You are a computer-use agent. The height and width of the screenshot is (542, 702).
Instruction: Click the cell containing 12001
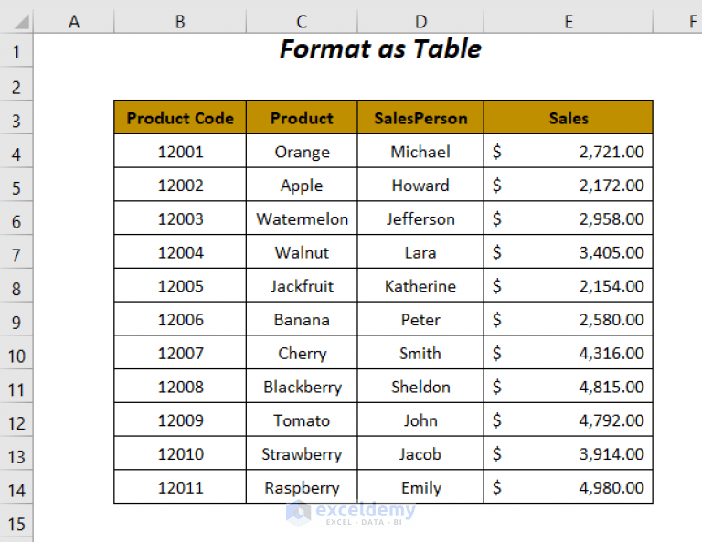(180, 152)
